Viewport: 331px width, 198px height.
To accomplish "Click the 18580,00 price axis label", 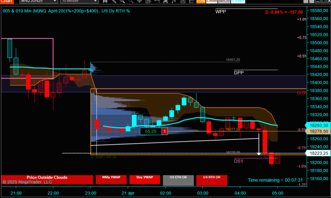I will point(319,11).
